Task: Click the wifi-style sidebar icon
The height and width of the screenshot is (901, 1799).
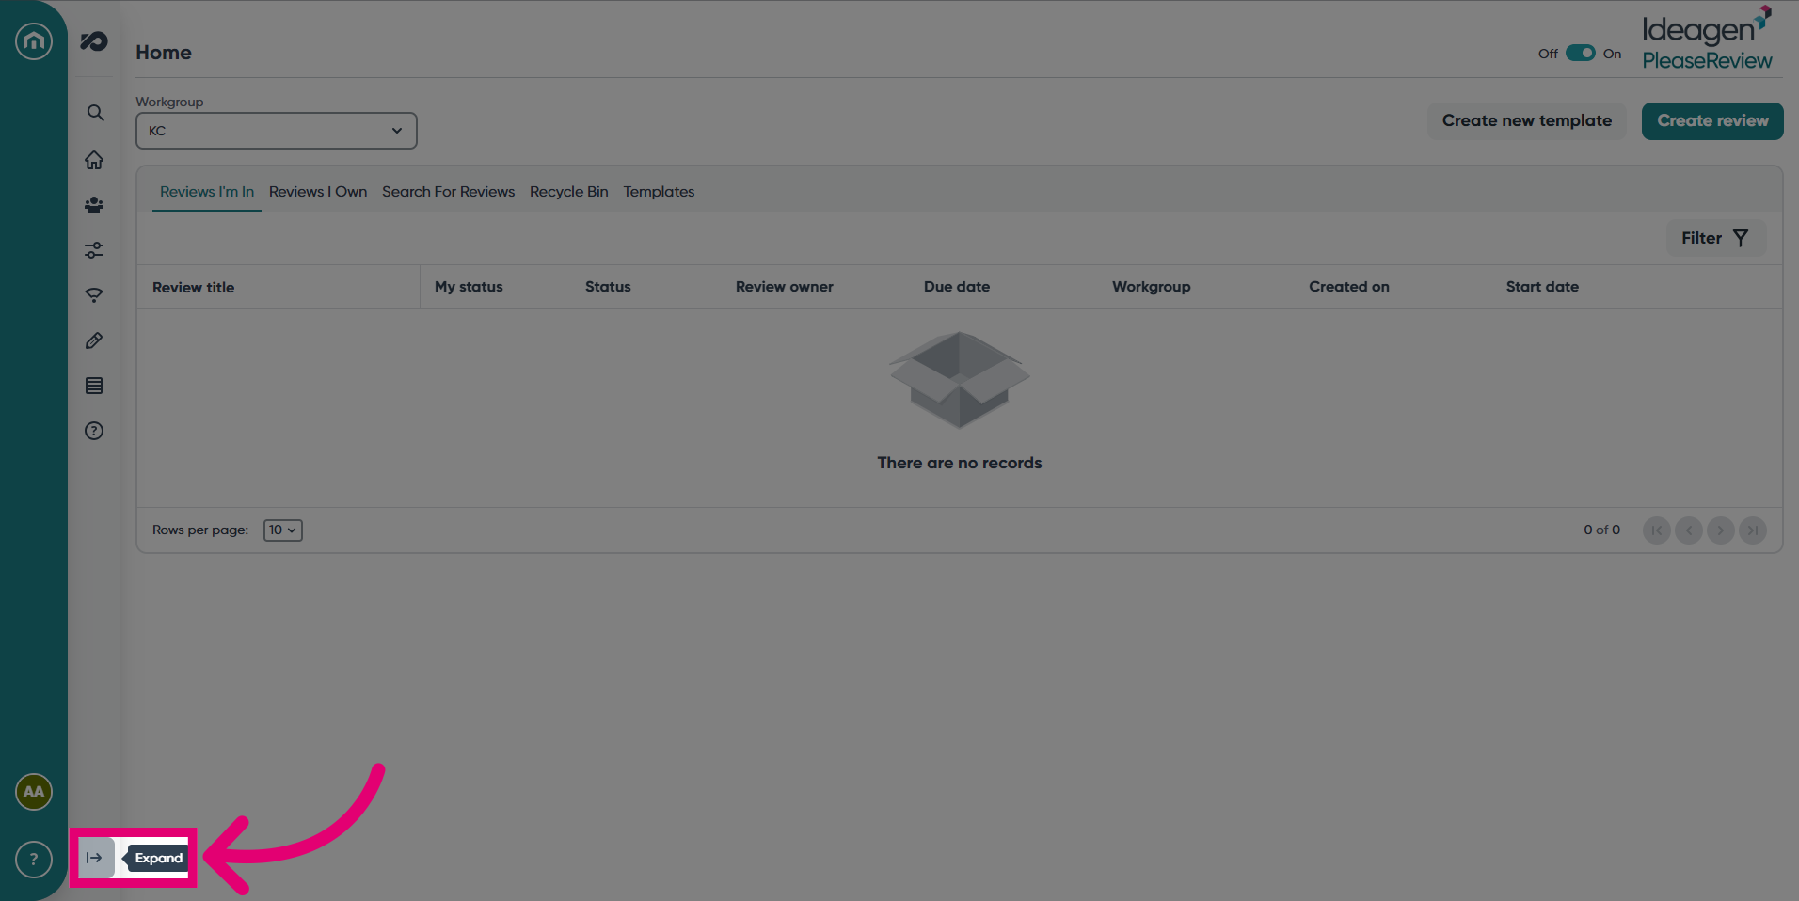Action: click(x=94, y=295)
